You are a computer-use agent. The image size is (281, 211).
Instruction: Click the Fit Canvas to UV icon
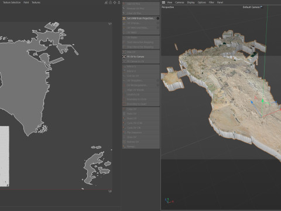[x=124, y=62]
